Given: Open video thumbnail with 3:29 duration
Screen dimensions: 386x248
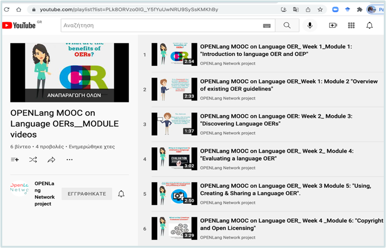Looking at the screenshot, I should [174, 228].
